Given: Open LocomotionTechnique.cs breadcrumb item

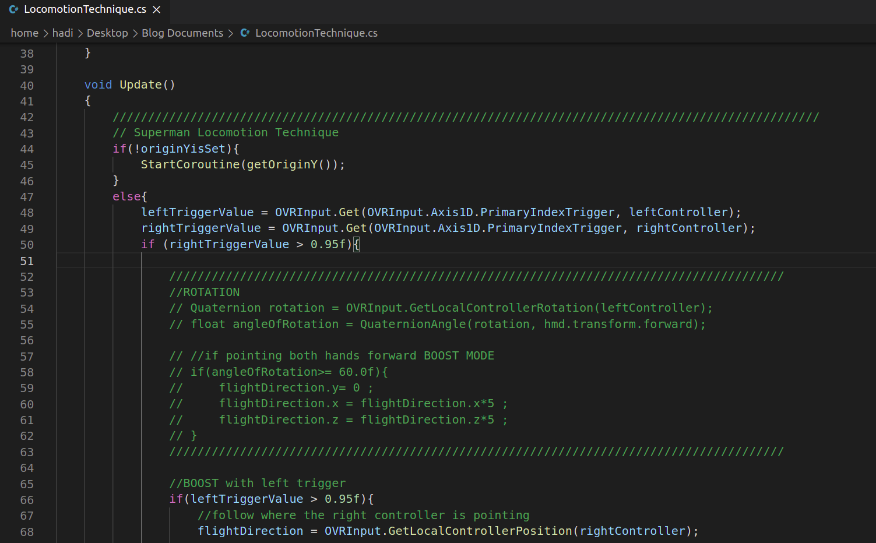Looking at the screenshot, I should (316, 33).
